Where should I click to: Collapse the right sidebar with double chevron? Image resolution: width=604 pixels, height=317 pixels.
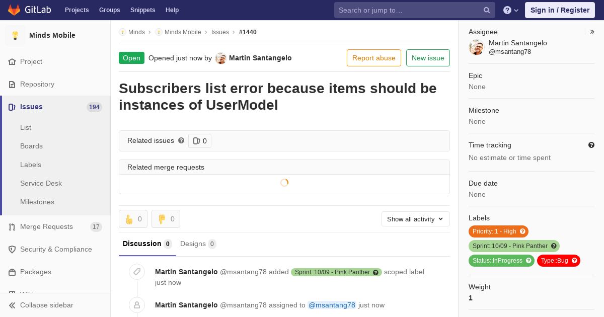point(592,32)
